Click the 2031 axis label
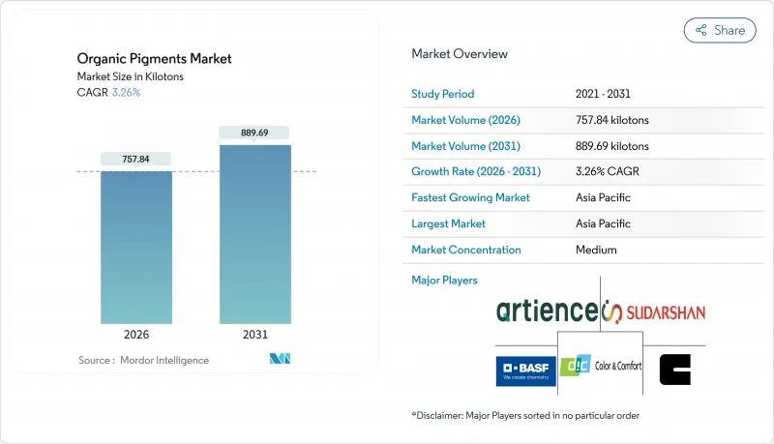Image resolution: width=774 pixels, height=444 pixels. tap(255, 335)
